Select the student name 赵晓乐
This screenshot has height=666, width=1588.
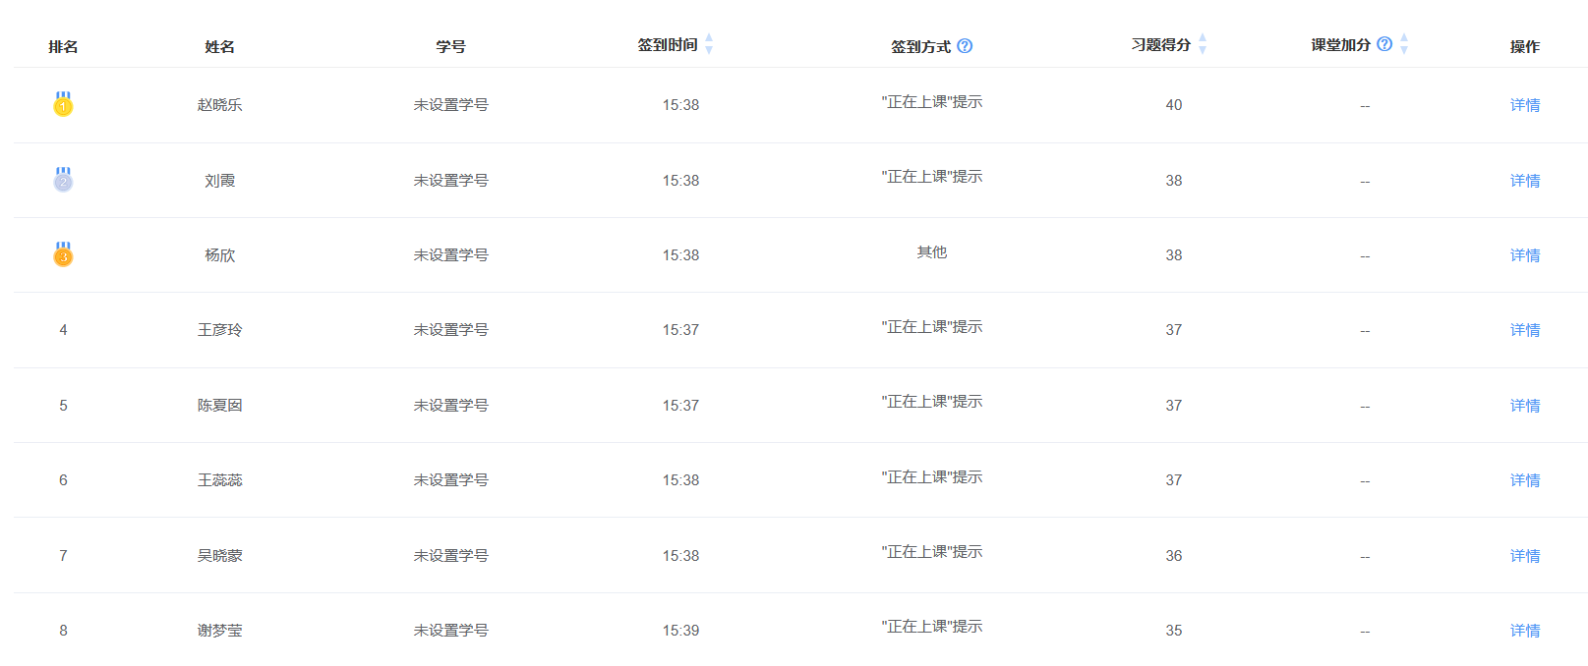[219, 105]
